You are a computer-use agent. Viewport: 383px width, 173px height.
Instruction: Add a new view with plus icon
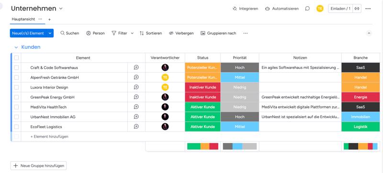click(x=49, y=19)
